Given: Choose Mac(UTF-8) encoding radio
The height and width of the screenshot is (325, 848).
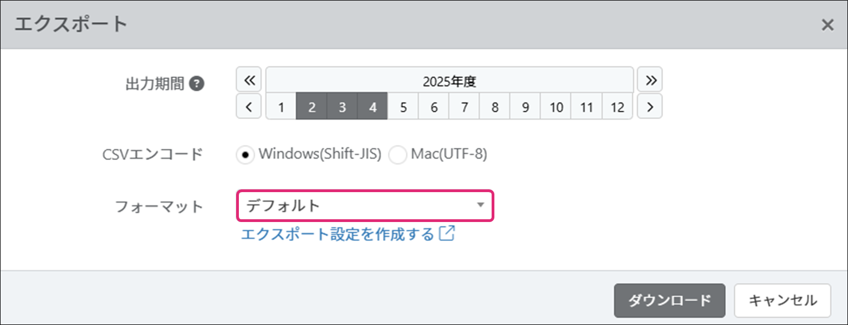Looking at the screenshot, I should point(398,155).
